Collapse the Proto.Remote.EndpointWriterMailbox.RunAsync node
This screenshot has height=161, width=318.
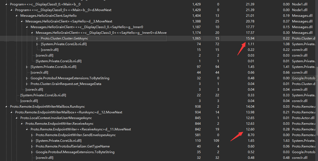point(7,106)
